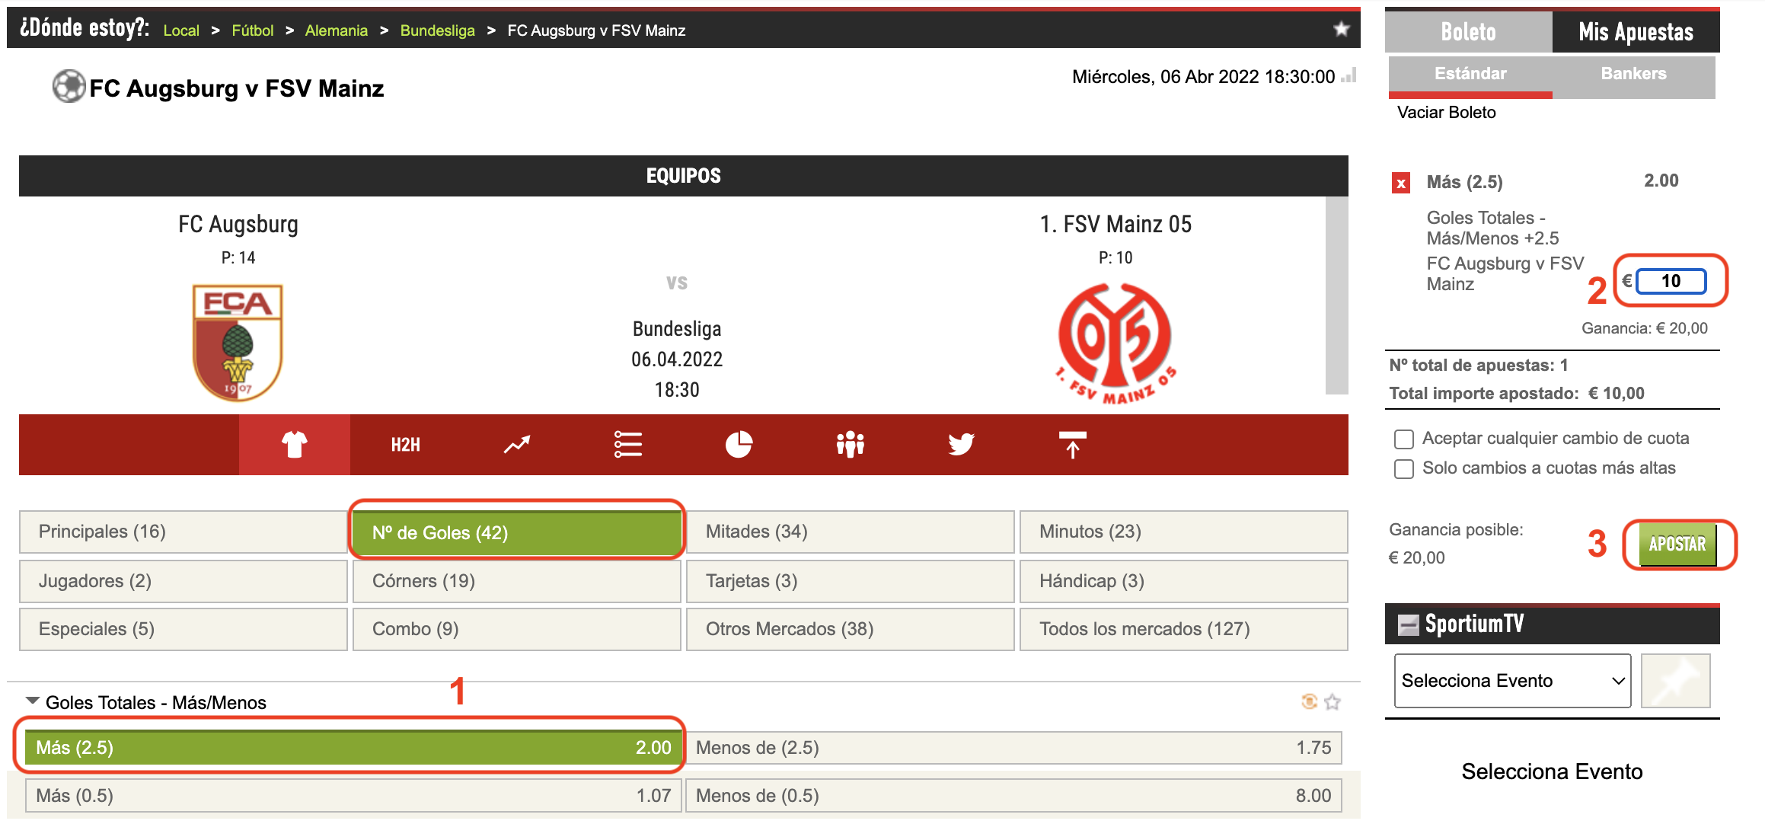Open the Nº de Goles (42) category

tap(516, 532)
